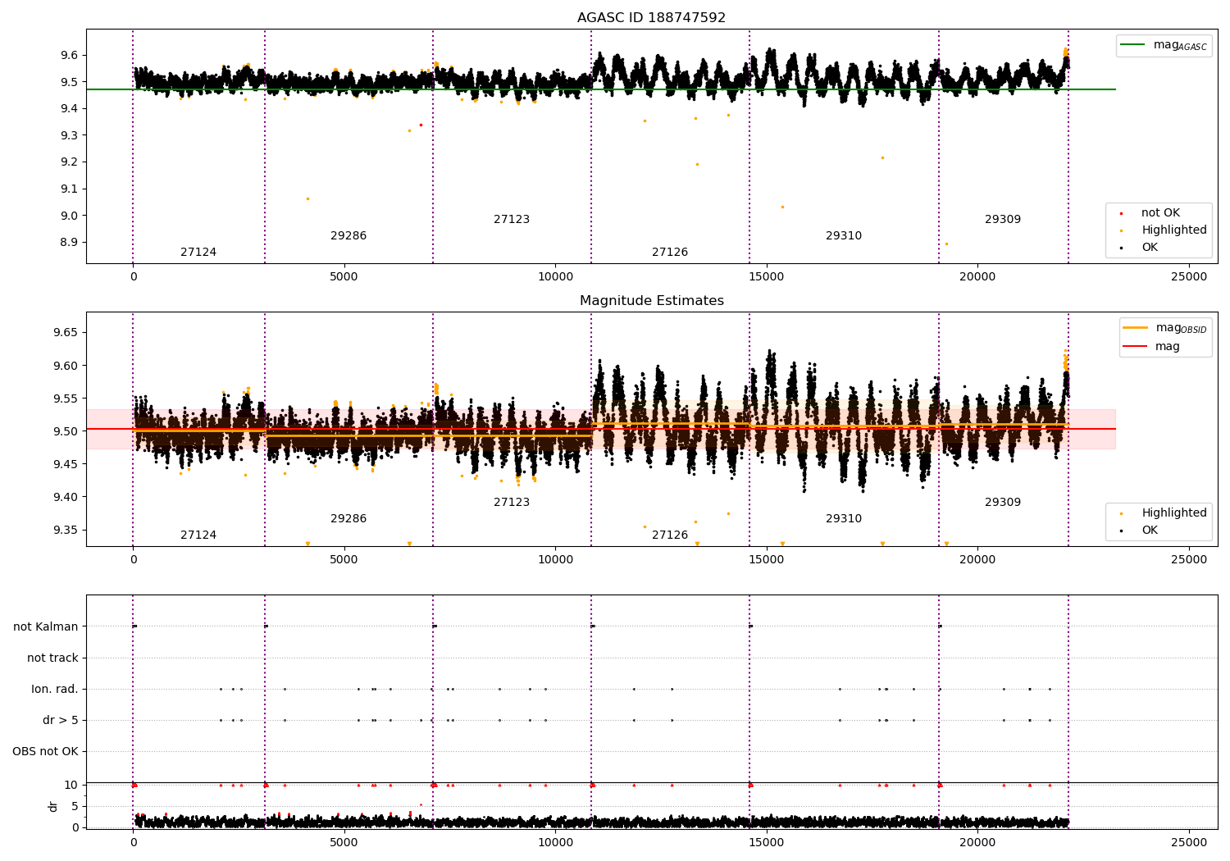Click the rotated "dr" axis label

(53, 806)
